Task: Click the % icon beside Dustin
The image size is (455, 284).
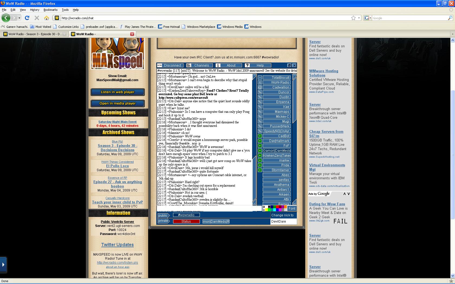Action: tap(260, 97)
